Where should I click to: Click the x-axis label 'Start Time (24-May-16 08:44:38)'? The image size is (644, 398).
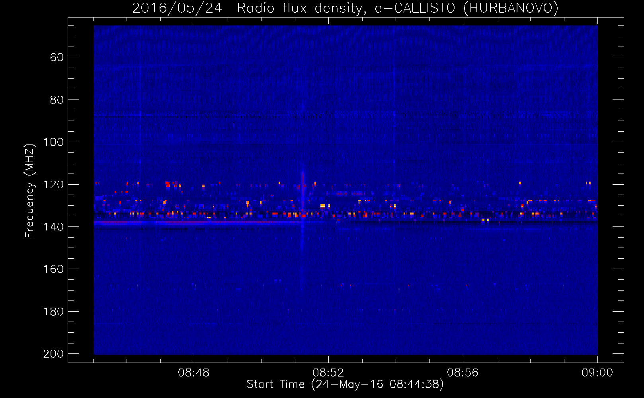[x=345, y=384]
